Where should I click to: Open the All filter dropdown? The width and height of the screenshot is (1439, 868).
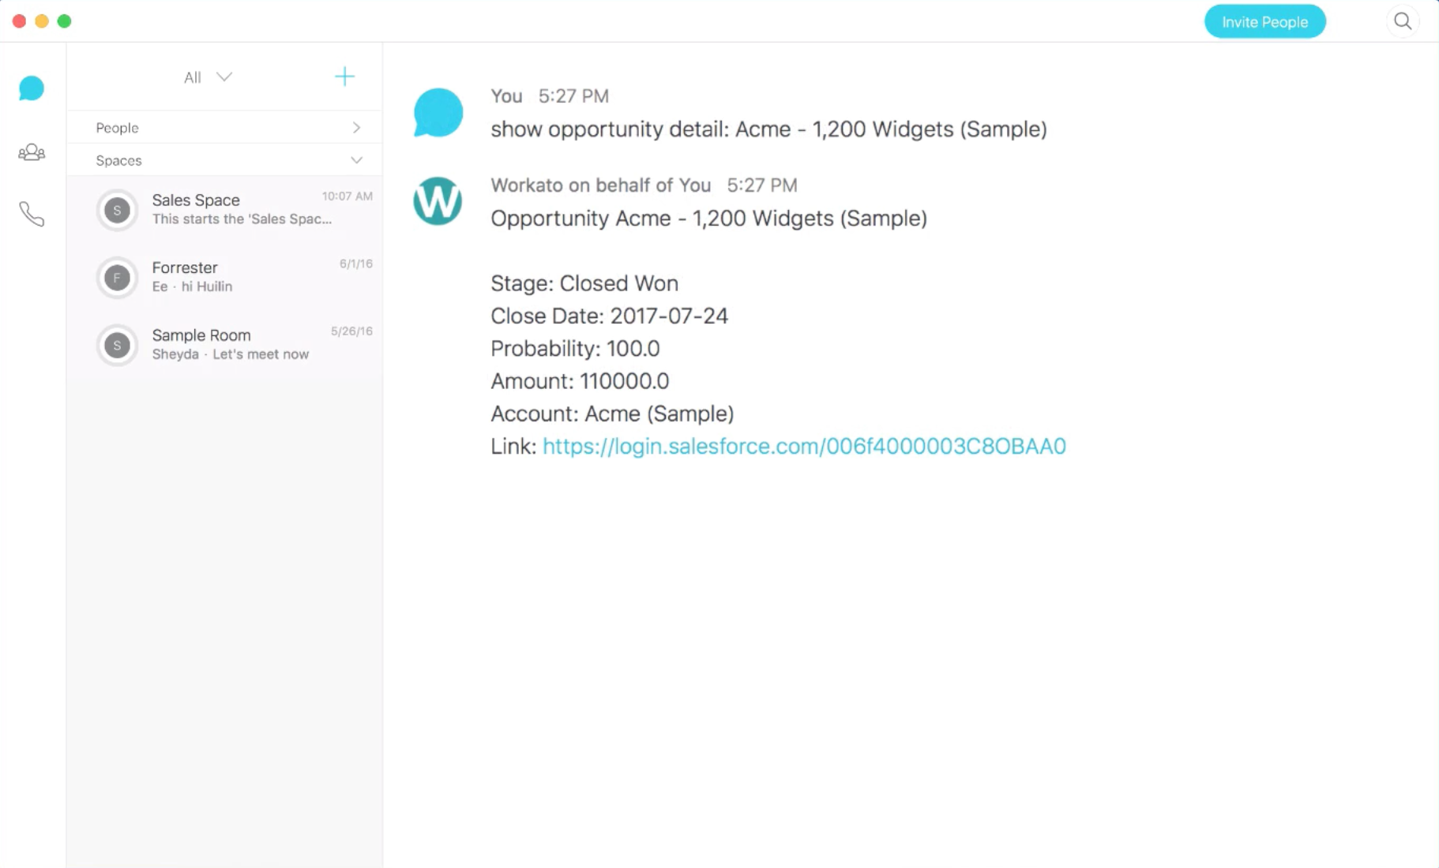208,77
